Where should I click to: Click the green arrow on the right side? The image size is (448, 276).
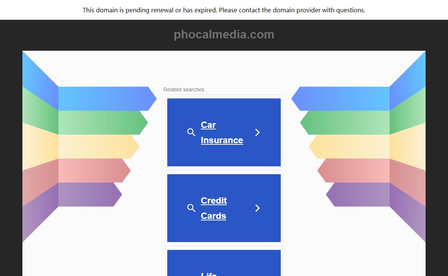coord(345,123)
